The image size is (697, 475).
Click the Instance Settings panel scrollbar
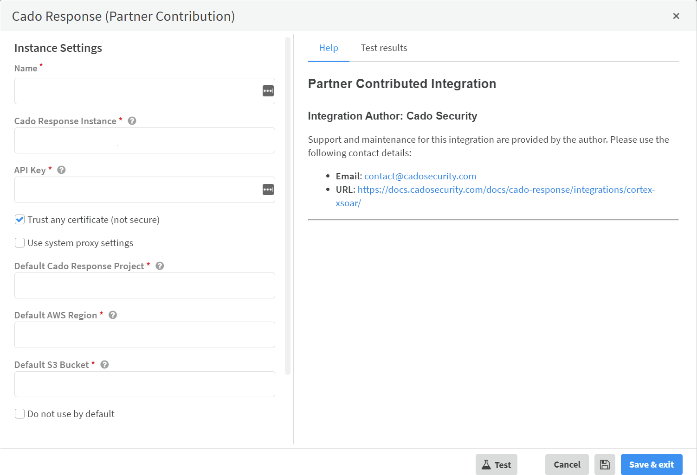click(x=288, y=206)
